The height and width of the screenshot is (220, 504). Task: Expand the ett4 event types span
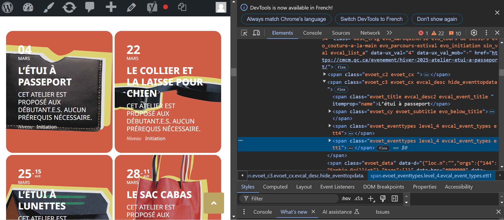330,126
